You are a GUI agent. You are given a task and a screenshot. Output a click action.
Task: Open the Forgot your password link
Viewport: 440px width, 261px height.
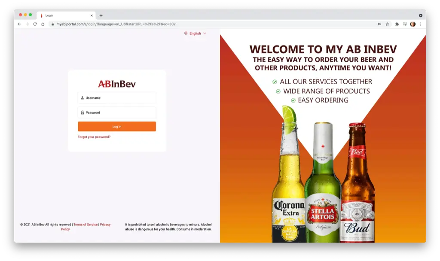(x=95, y=137)
